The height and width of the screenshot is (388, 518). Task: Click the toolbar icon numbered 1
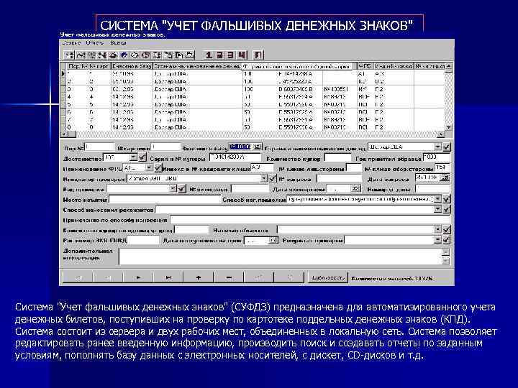pyautogui.click(x=209, y=55)
